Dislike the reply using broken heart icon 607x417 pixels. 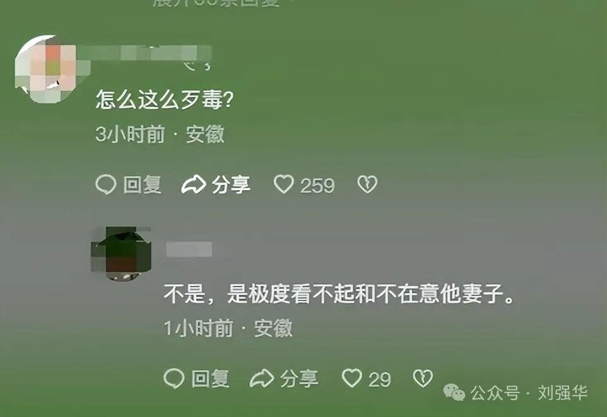[x=423, y=378]
